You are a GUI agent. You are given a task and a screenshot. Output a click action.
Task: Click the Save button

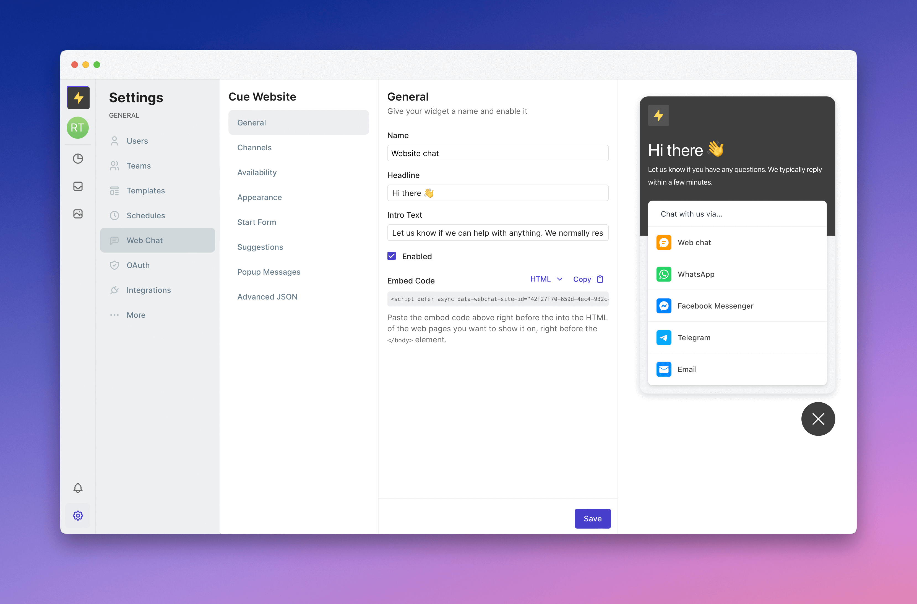(592, 518)
